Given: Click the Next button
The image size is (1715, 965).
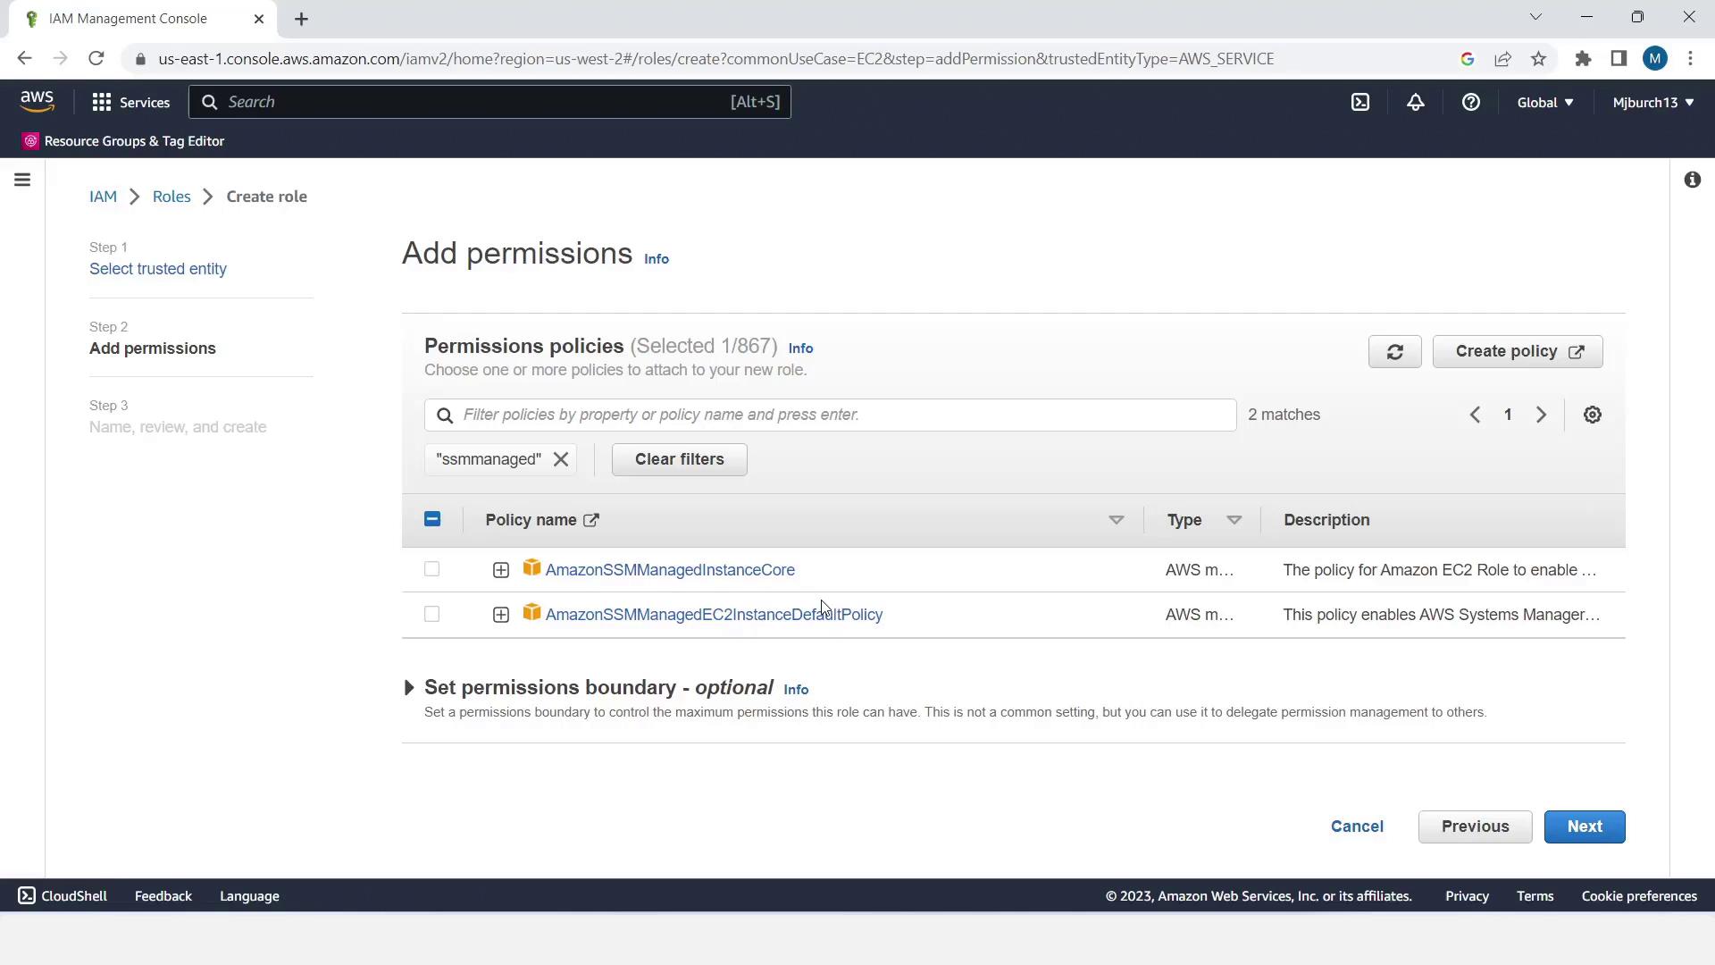Looking at the screenshot, I should point(1584,827).
